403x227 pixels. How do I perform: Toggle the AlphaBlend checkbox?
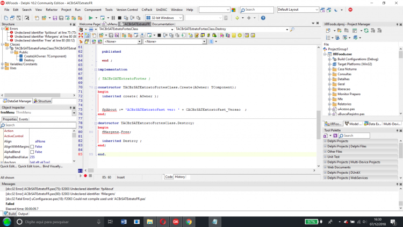click(32, 152)
